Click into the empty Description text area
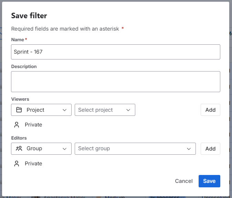 tap(116, 81)
